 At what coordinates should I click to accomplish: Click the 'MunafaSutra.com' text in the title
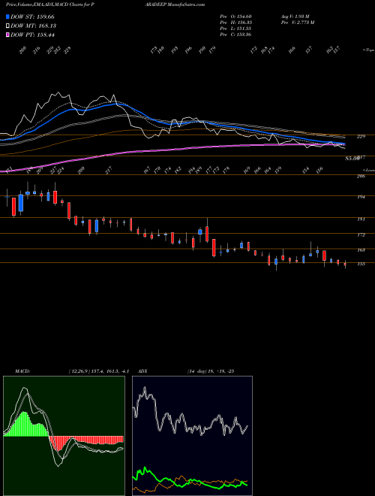point(186,5)
